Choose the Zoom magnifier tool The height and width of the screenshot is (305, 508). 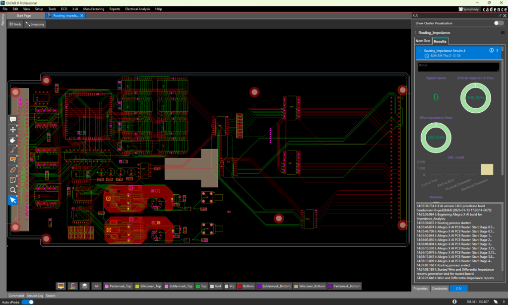coord(13,190)
